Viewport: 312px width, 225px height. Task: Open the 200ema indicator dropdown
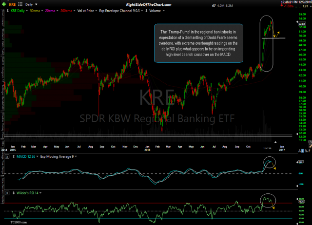(74, 11)
